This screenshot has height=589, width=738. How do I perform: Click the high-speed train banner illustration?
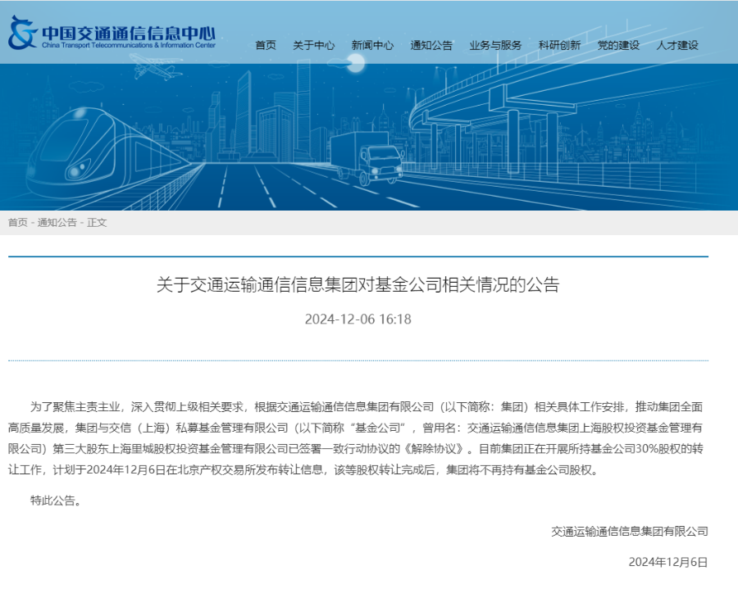108,152
